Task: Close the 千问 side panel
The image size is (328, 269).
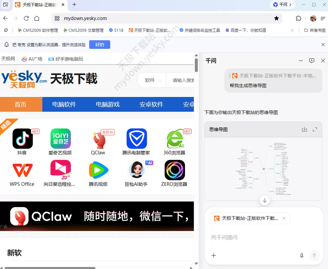Action: point(323,61)
